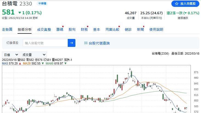The height and width of the screenshot is (113, 201).
Task: Click the 645 price axis label
Action: [x=196, y=84]
